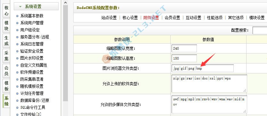Go to 性能选项 settings tab
267x116 pixels.
click(215, 18)
